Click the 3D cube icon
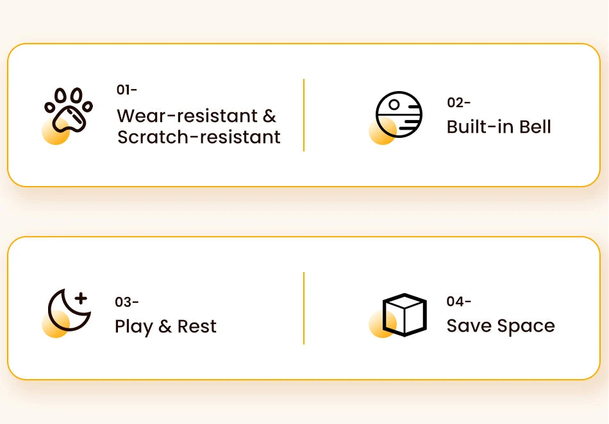 tap(405, 314)
